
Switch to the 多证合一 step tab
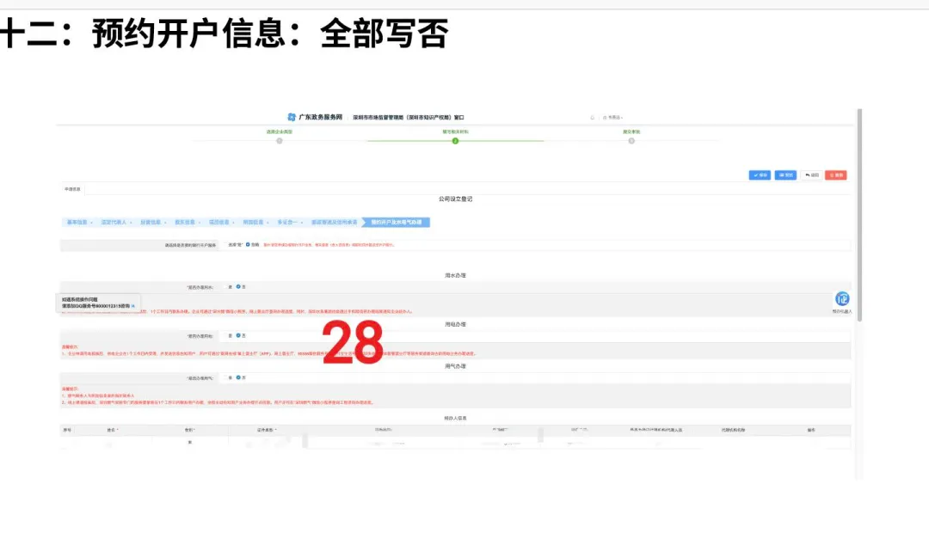[287, 222]
